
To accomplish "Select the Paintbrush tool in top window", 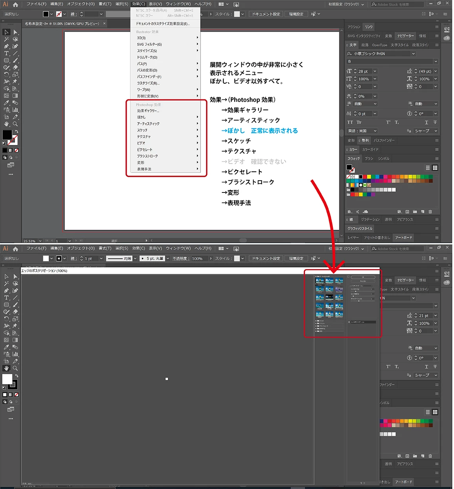I will (x=15, y=60).
